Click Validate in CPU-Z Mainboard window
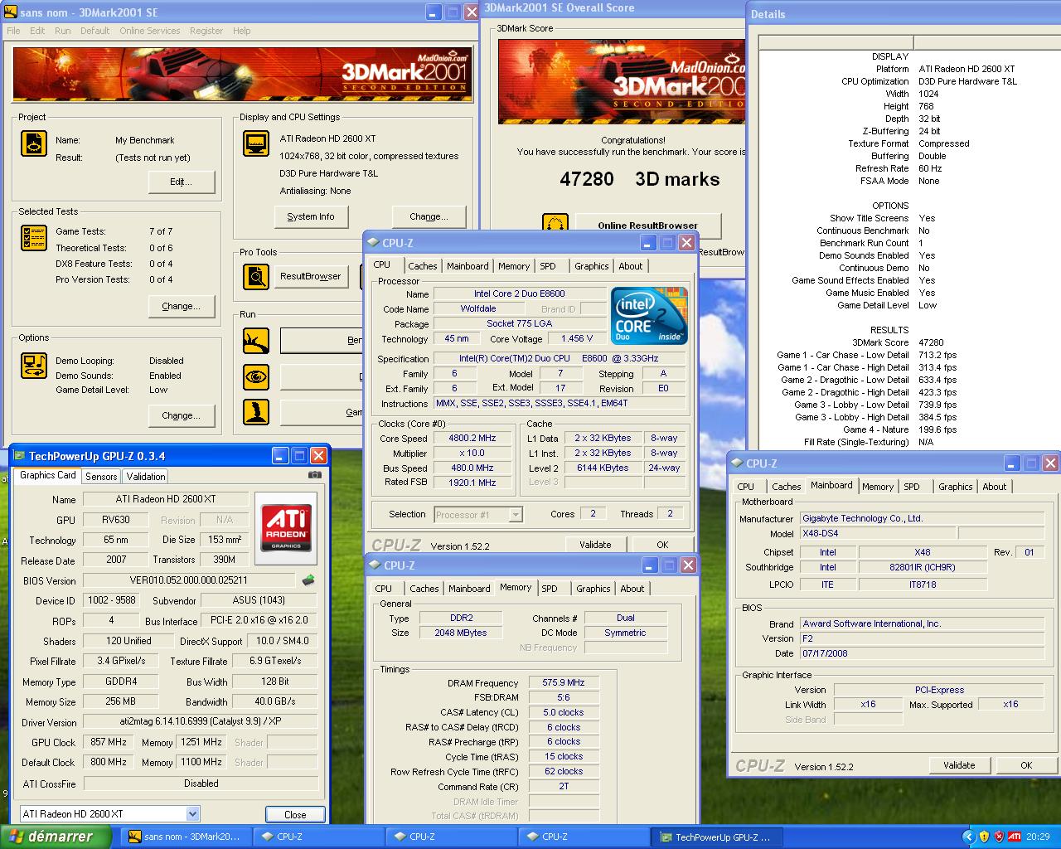The width and height of the screenshot is (1061, 849). tap(959, 765)
